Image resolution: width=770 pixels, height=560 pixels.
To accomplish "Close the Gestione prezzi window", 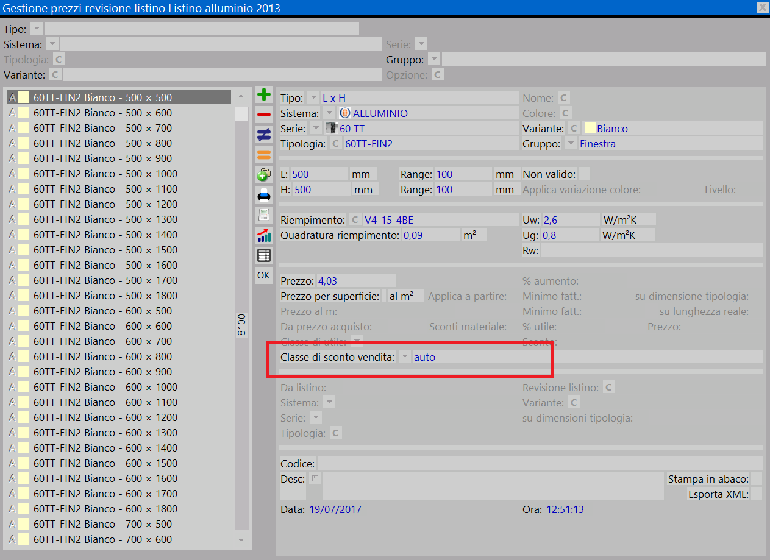I will pyautogui.click(x=762, y=8).
